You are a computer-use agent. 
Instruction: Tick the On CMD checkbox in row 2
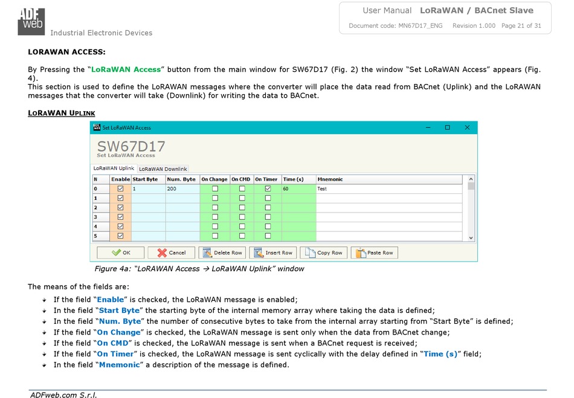(242, 207)
